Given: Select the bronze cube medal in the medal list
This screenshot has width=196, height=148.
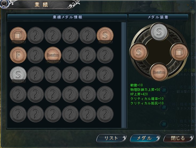Looking at the screenshot, I should (18, 35).
